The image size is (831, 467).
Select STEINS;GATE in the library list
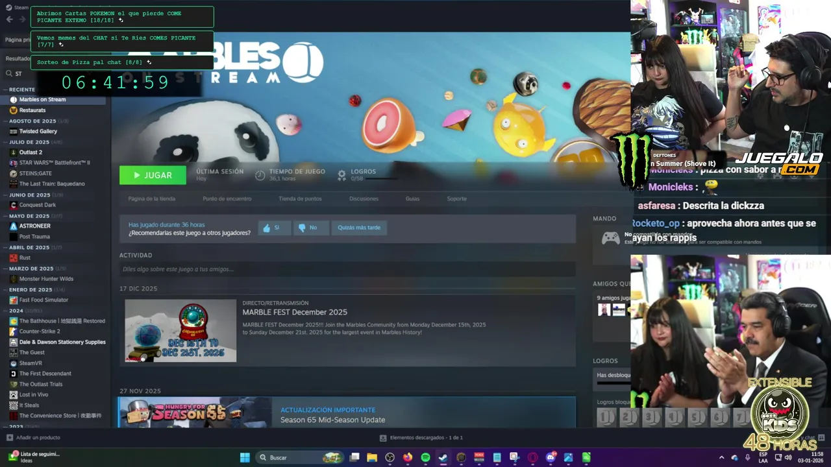35,173
